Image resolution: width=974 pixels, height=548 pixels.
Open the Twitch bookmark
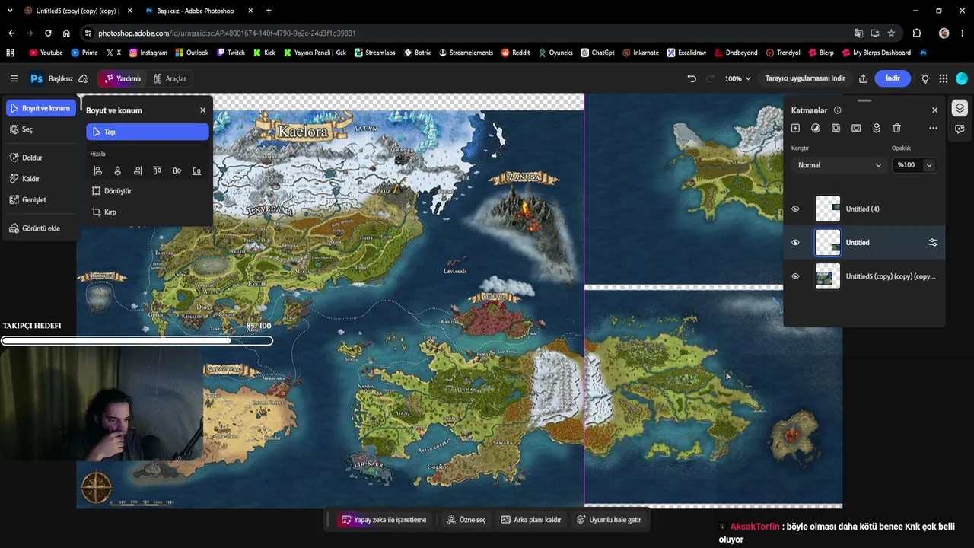231,53
